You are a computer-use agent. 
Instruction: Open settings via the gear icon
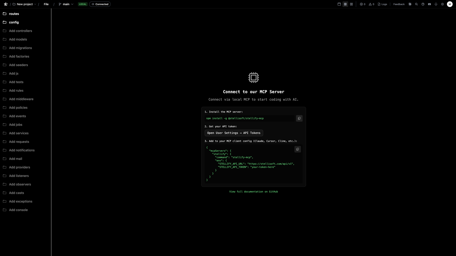coord(442,4)
